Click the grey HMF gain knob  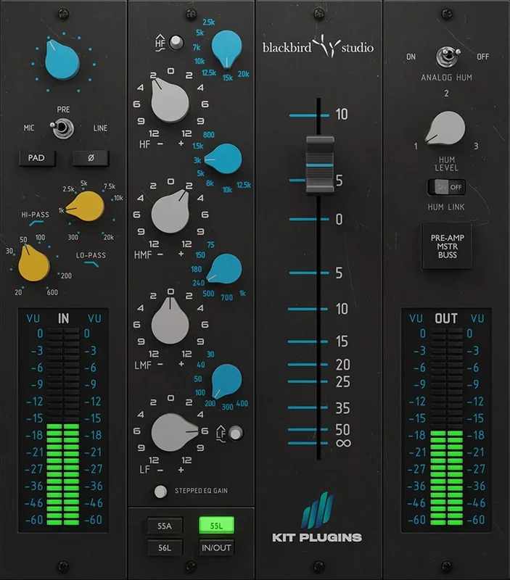(170, 211)
